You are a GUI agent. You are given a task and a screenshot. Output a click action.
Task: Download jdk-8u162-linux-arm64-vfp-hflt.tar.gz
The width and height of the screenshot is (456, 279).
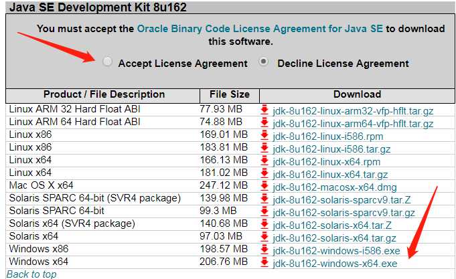353,124
